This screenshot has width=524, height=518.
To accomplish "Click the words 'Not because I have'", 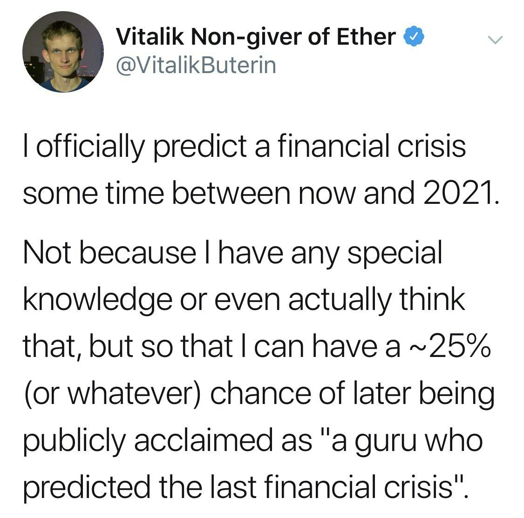I will point(153,253).
